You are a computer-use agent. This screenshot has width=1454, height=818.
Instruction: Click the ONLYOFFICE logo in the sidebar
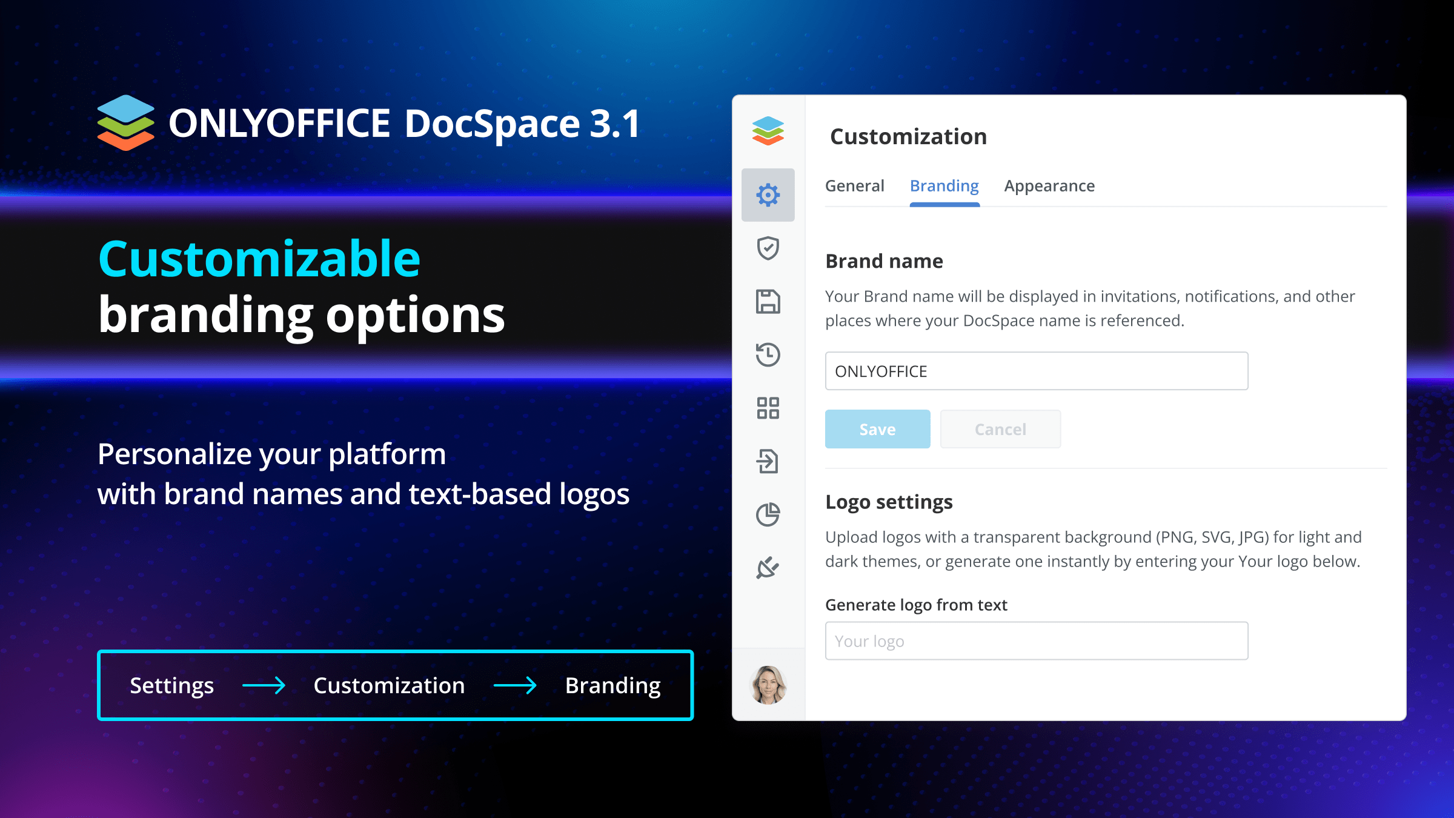(768, 131)
